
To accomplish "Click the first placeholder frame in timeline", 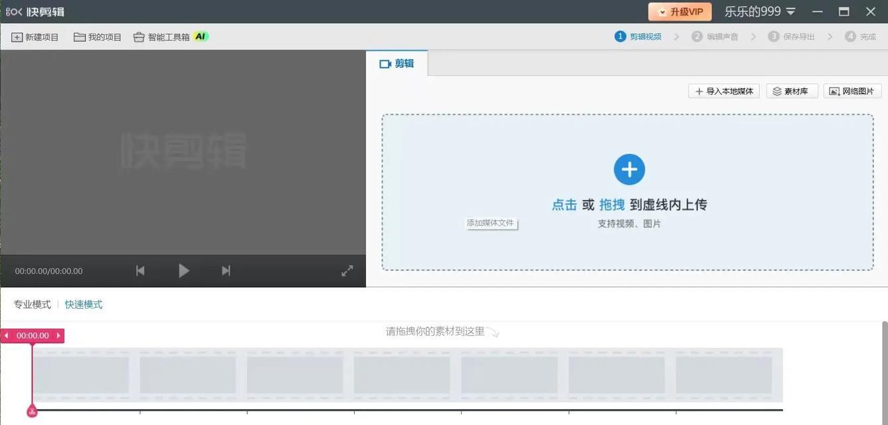I will click(80, 375).
